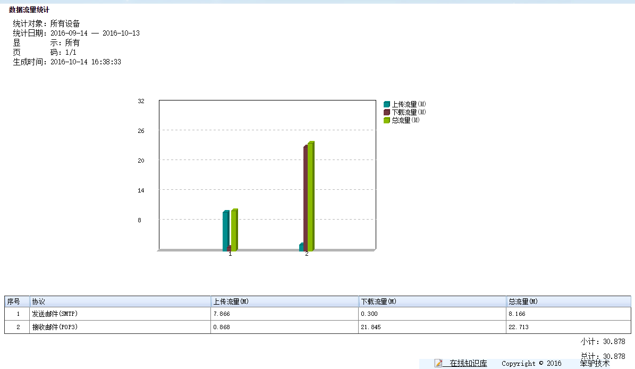Click the green total bar for group 2
635x369 pixels.
pyautogui.click(x=310, y=196)
